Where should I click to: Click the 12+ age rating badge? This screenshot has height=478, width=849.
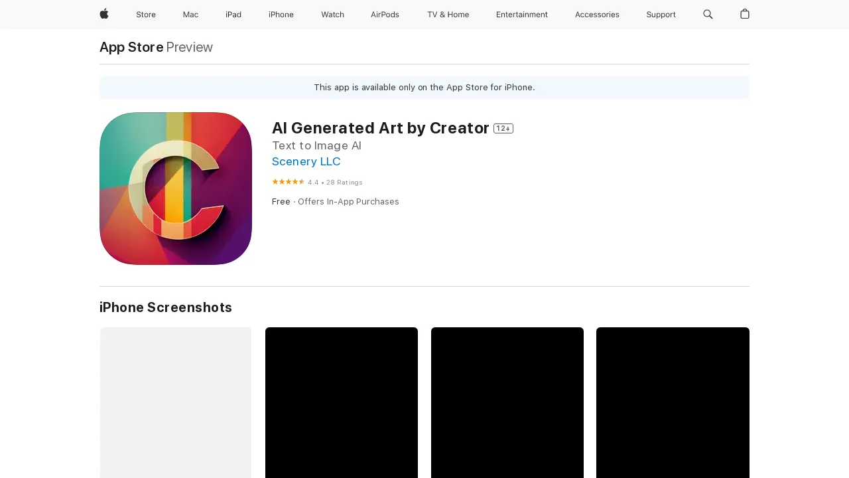click(503, 128)
